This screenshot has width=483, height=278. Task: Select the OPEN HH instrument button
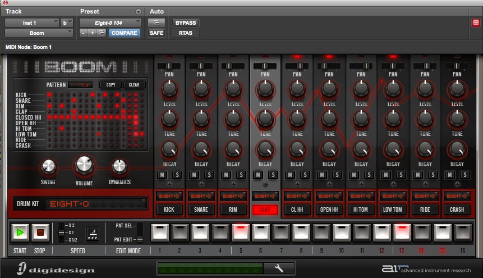(329, 209)
